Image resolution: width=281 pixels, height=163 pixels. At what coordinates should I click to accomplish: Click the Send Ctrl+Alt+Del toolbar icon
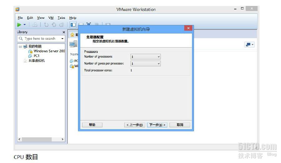point(35,25)
